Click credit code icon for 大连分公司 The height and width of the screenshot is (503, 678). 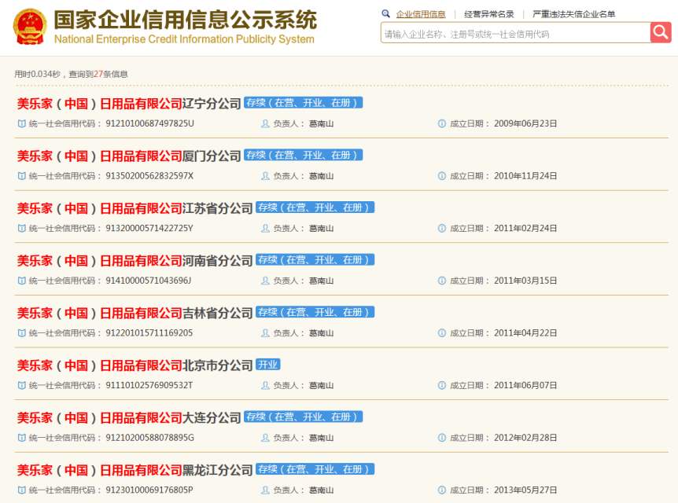21,438
